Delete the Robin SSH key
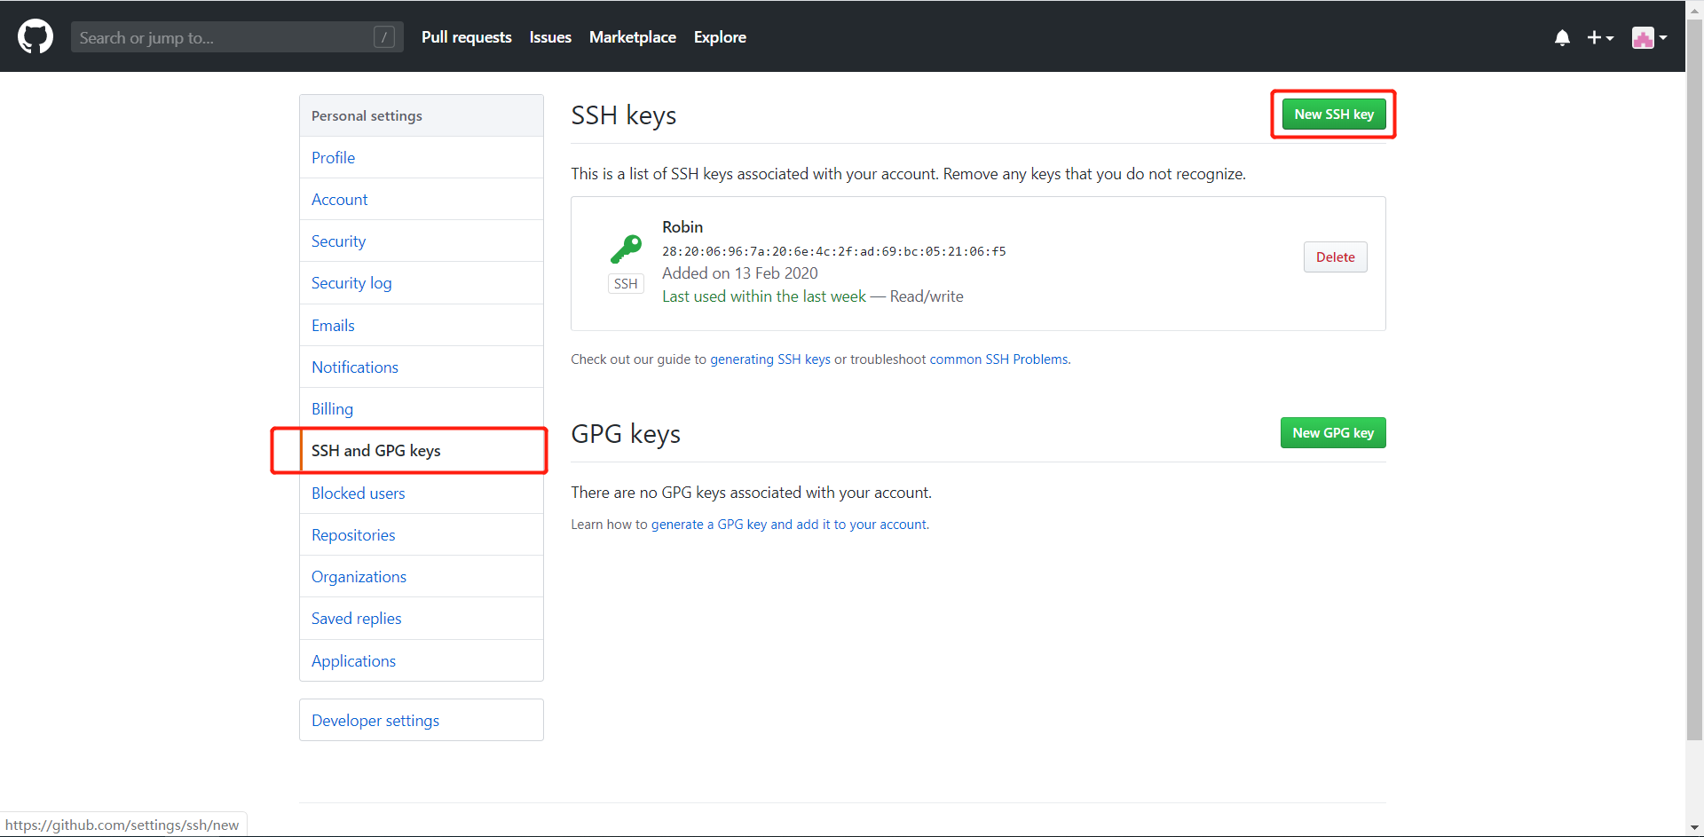This screenshot has width=1704, height=837. pyautogui.click(x=1335, y=257)
